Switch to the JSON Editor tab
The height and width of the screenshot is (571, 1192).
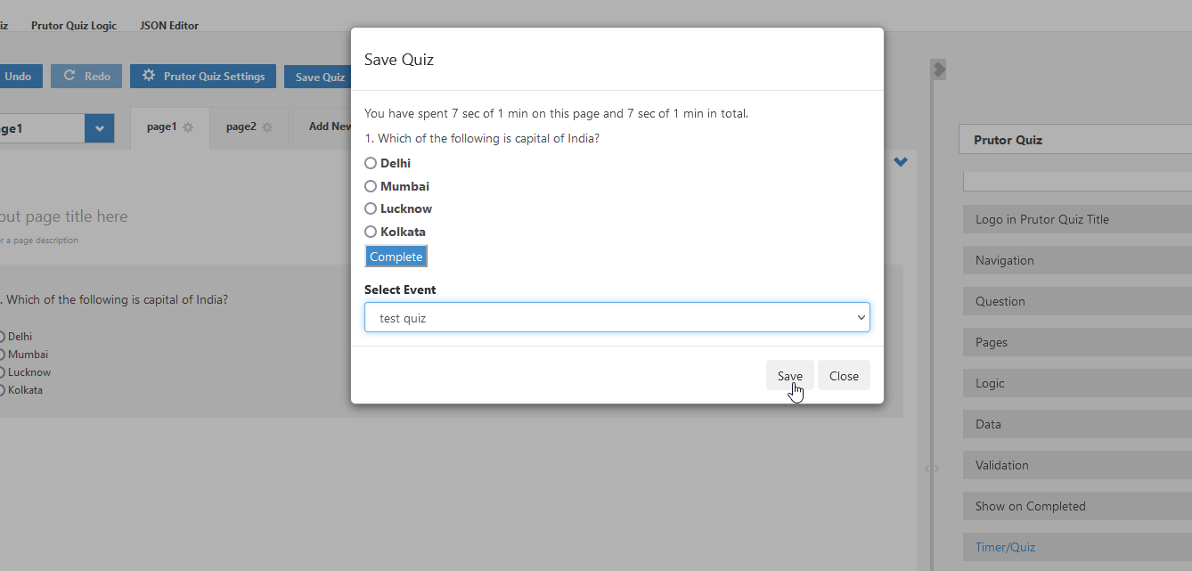pos(169,26)
